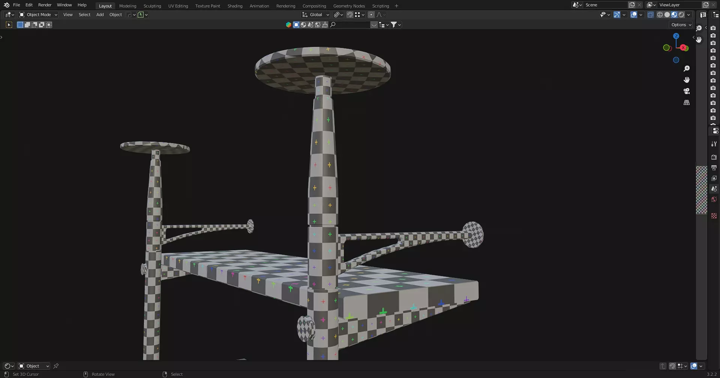Open the Object menu in viewport header
The height and width of the screenshot is (378, 720).
[115, 15]
